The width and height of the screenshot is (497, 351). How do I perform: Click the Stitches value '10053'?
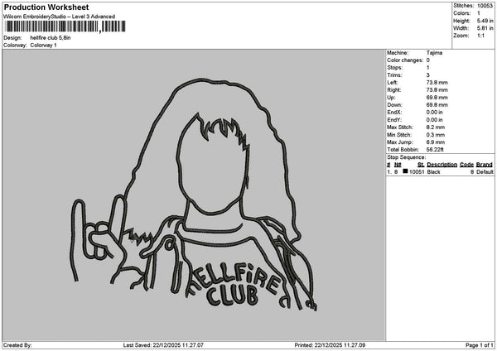click(485, 6)
